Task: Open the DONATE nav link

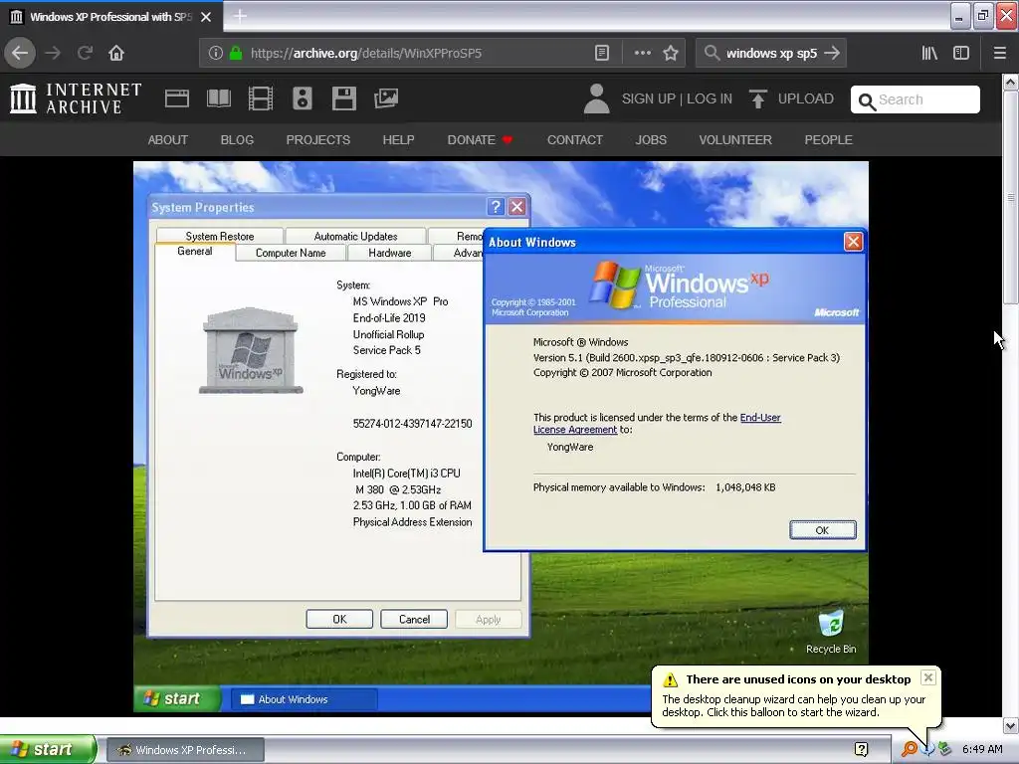Action: pyautogui.click(x=480, y=139)
